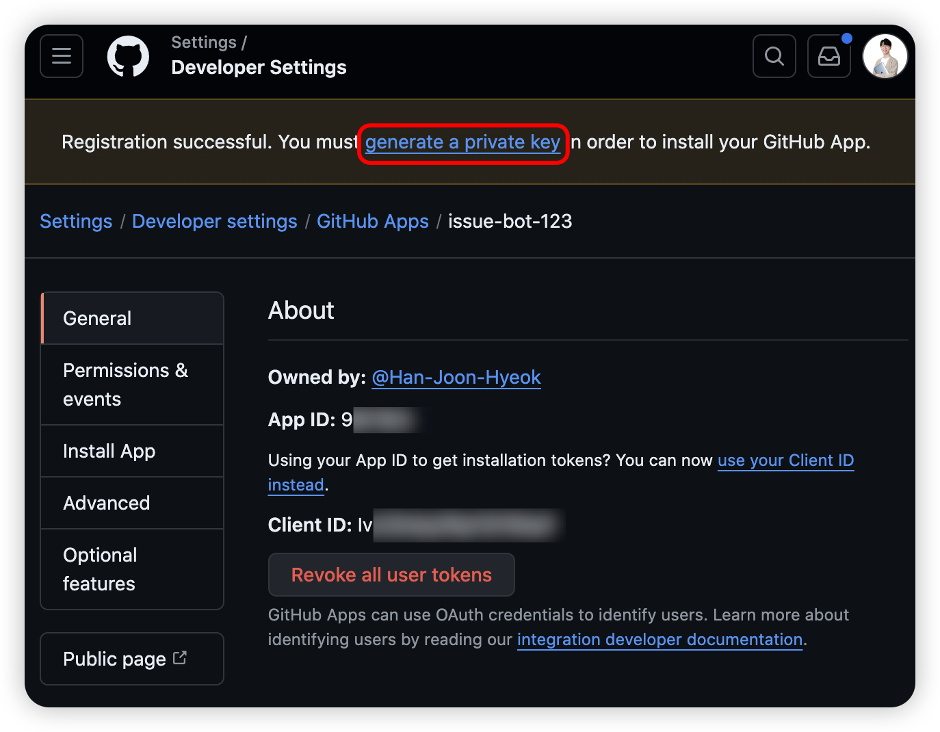Open the search magnifier icon
940x732 pixels.
774,56
